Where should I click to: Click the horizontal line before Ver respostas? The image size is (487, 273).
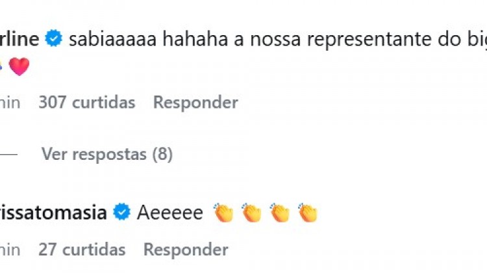(x=8, y=155)
